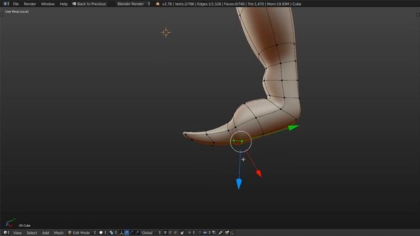Switch to edge select mode
The height and width of the screenshot is (236, 420).
171,233
